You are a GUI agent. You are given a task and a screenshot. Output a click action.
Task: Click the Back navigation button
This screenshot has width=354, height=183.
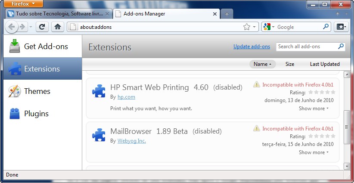click(x=11, y=27)
